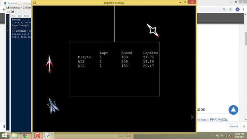This screenshot has height=139, width=247.
Task: Click AI1's speed value 209
Action: (124, 61)
